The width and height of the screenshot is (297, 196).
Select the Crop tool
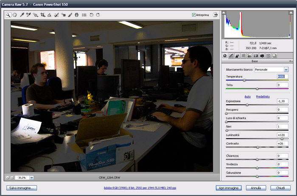click(43, 15)
